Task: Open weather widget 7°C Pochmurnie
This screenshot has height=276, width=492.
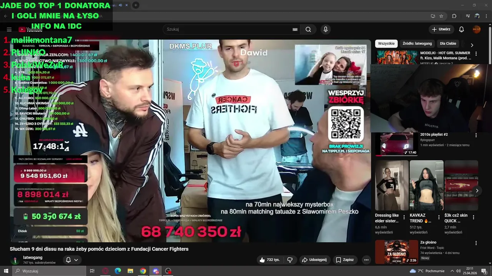Action: 427,271
